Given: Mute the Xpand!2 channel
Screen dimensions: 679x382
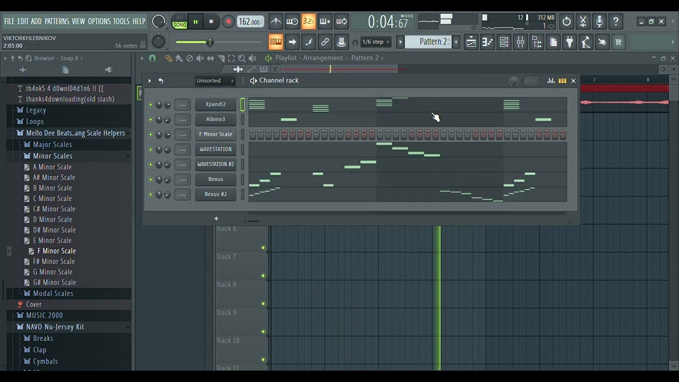Looking at the screenshot, I should click(x=151, y=105).
